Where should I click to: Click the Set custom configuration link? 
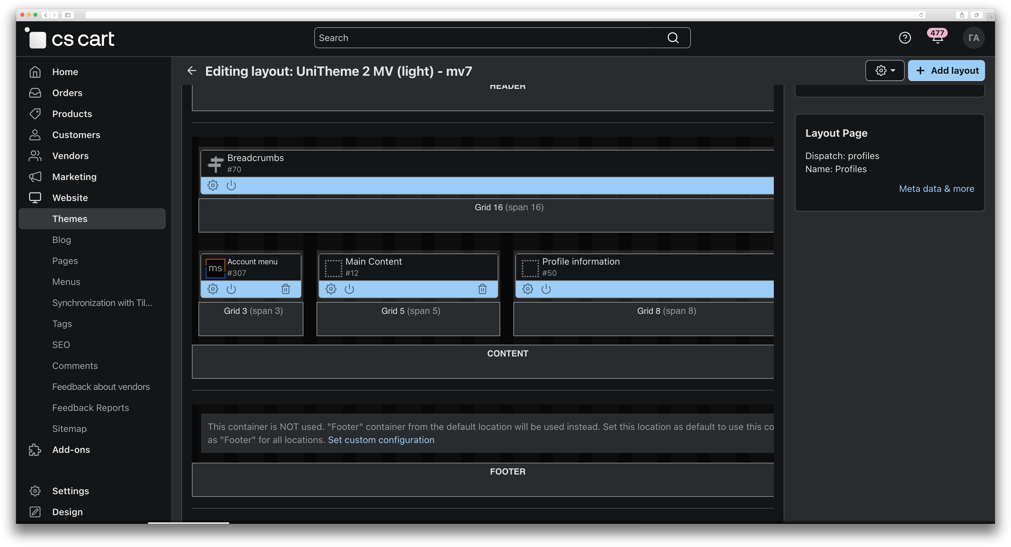coord(381,440)
